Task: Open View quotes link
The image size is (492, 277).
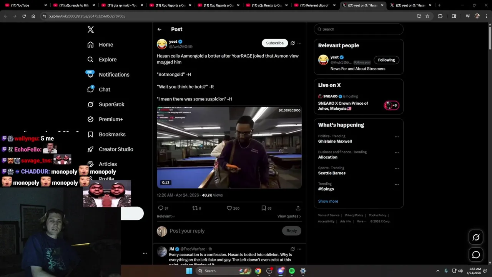Action: pos(289,216)
